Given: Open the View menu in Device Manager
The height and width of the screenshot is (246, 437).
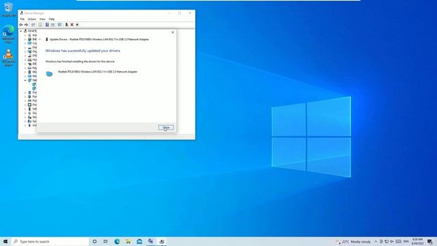Looking at the screenshot, I should point(42,19).
